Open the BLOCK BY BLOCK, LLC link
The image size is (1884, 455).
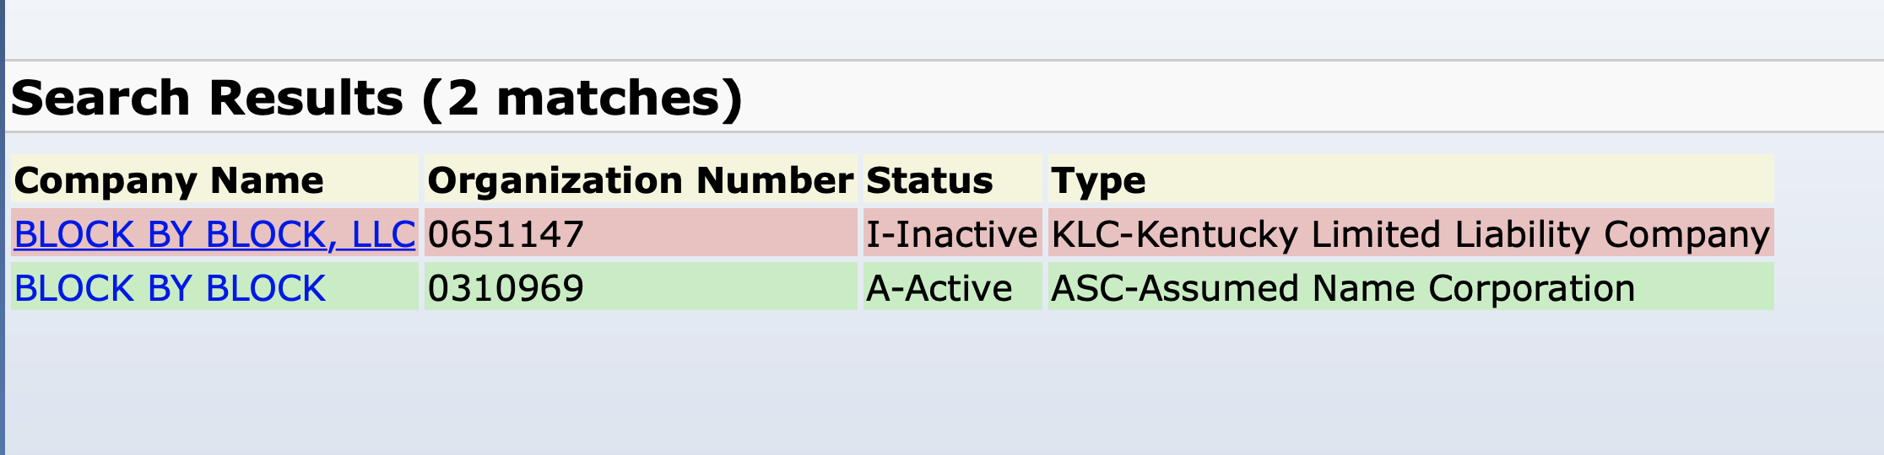214,234
